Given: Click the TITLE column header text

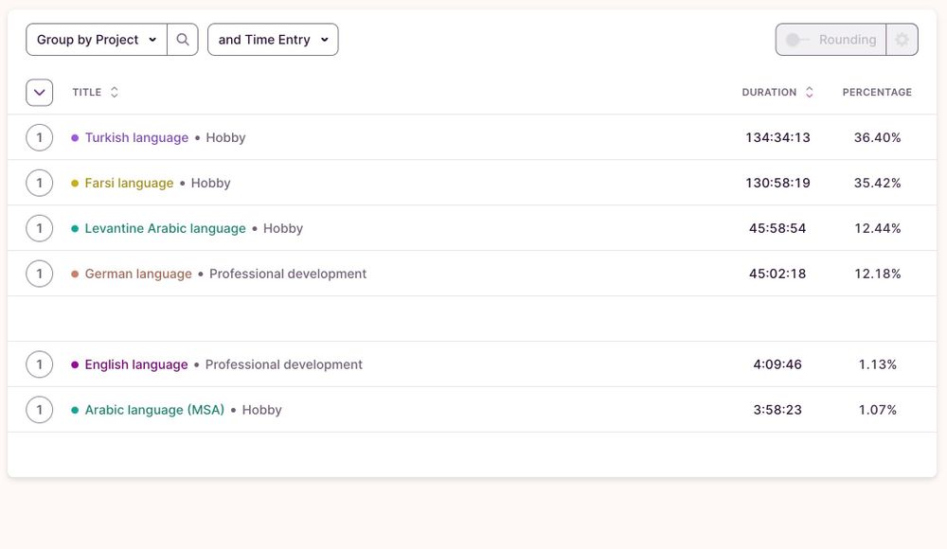Looking at the screenshot, I should (87, 92).
